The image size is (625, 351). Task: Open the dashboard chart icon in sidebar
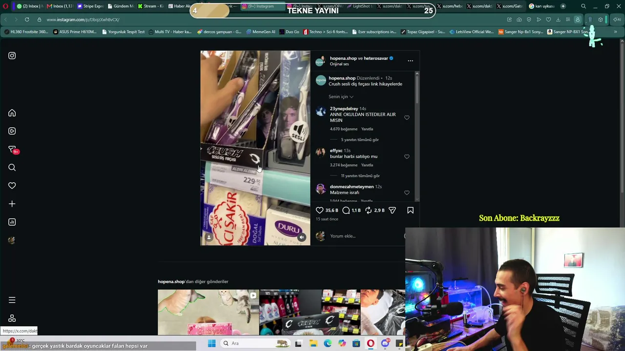click(x=12, y=222)
